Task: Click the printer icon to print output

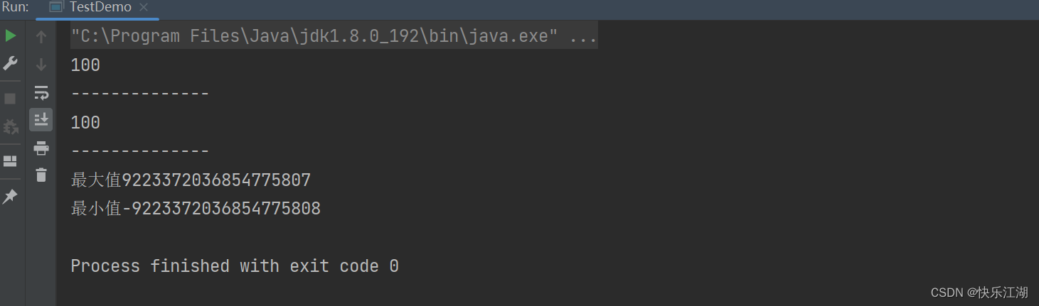Action: pyautogui.click(x=41, y=148)
